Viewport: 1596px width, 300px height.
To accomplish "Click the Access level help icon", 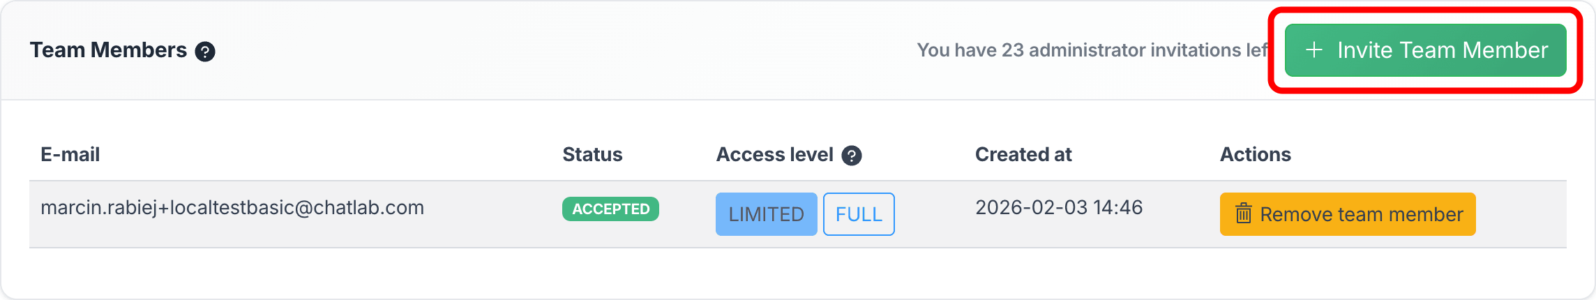I will click(x=852, y=156).
